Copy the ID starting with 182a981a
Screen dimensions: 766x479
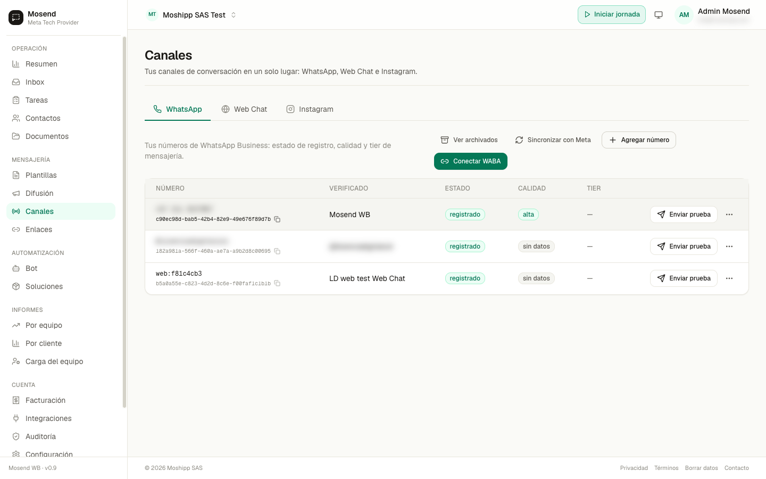pyautogui.click(x=277, y=251)
